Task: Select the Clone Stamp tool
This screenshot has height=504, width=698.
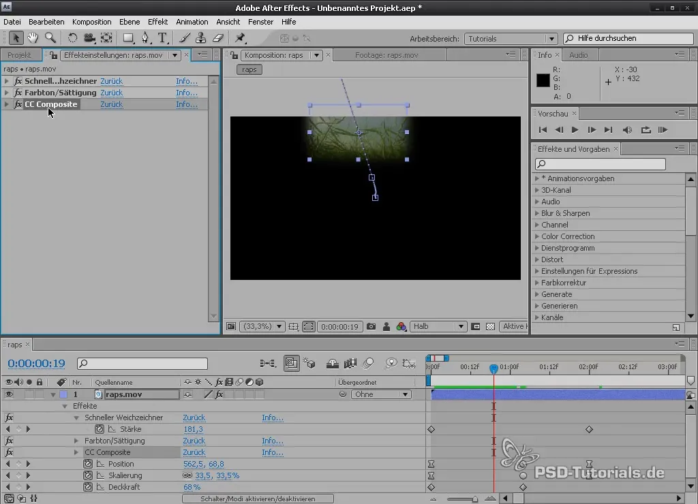Action: [x=202, y=38]
